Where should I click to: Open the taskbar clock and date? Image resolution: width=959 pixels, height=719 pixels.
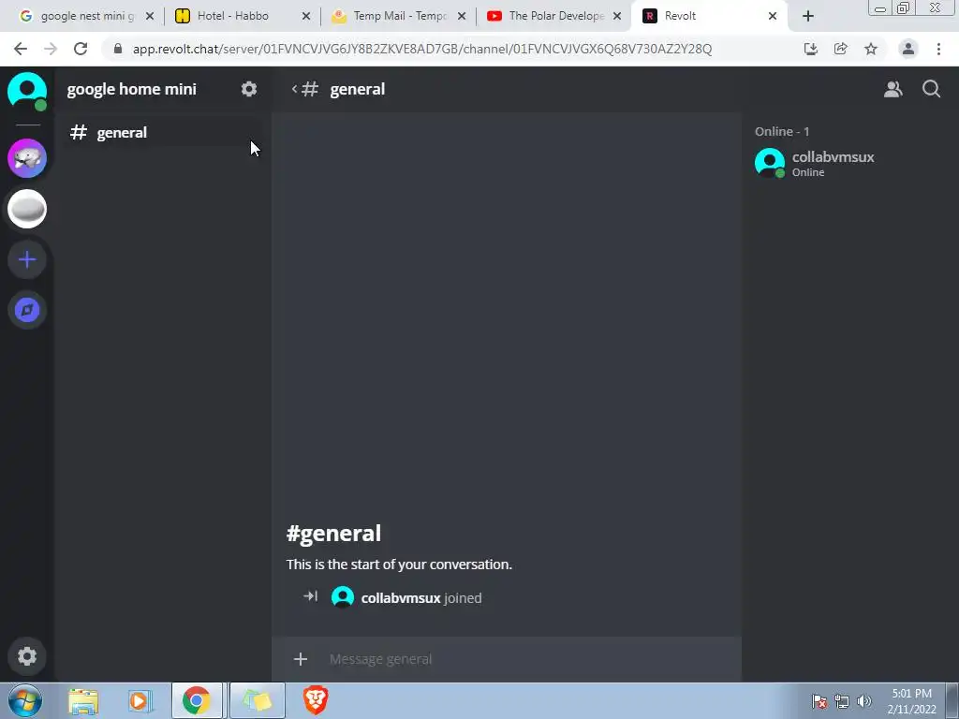[x=911, y=701]
